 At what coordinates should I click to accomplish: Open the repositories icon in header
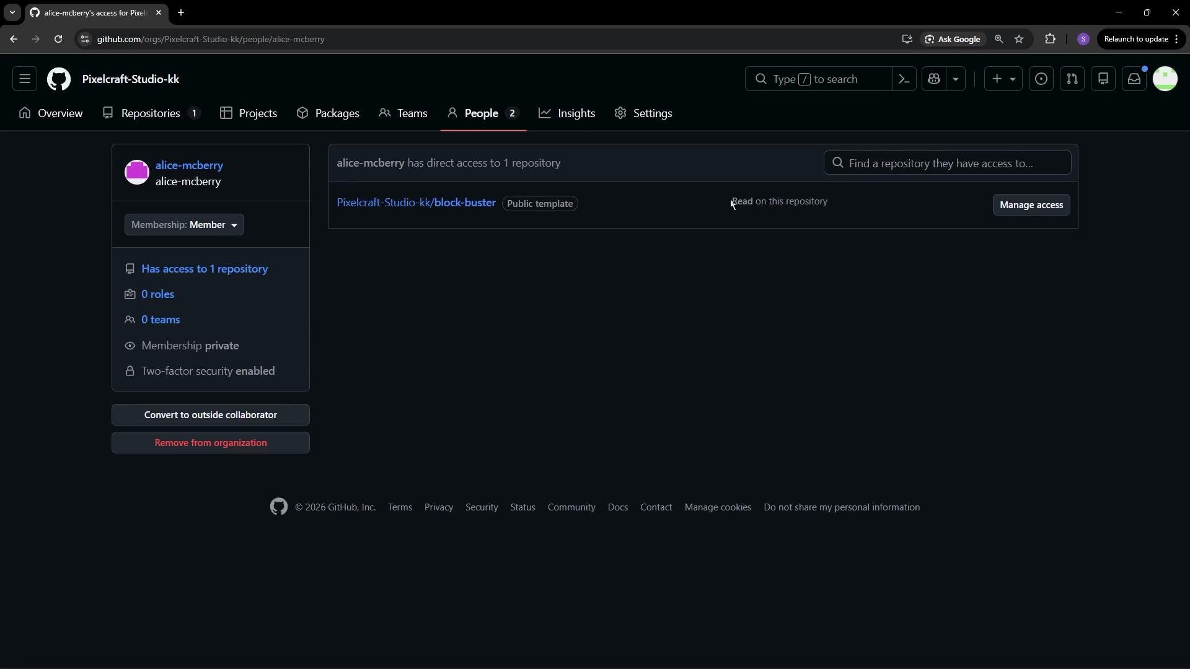click(x=1103, y=79)
